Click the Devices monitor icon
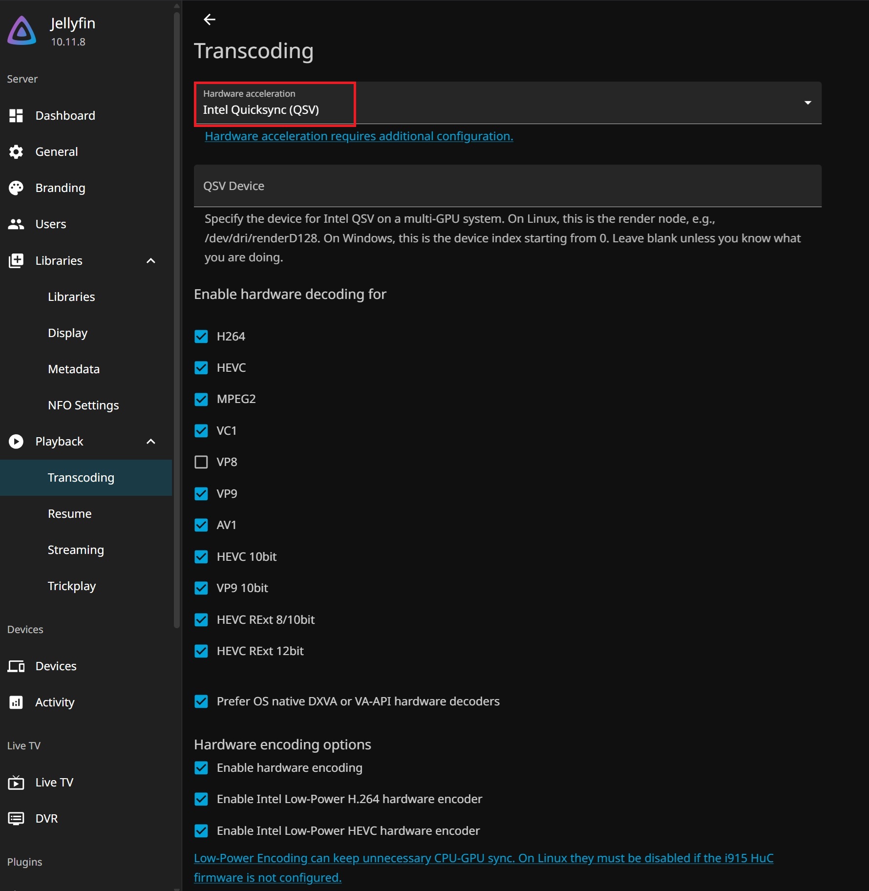 click(x=16, y=666)
